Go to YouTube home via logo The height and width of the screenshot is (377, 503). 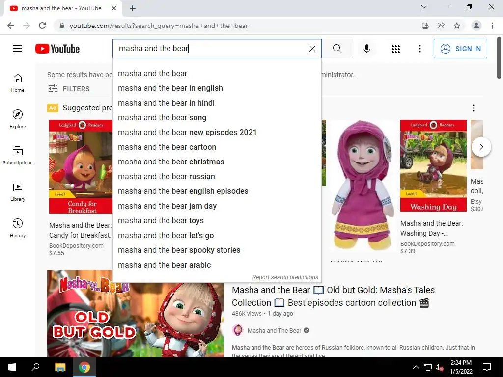click(57, 49)
